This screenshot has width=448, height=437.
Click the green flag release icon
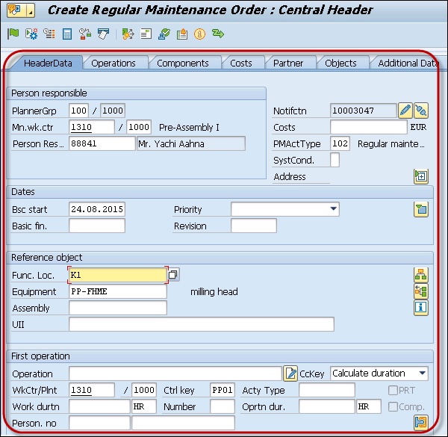click(13, 34)
